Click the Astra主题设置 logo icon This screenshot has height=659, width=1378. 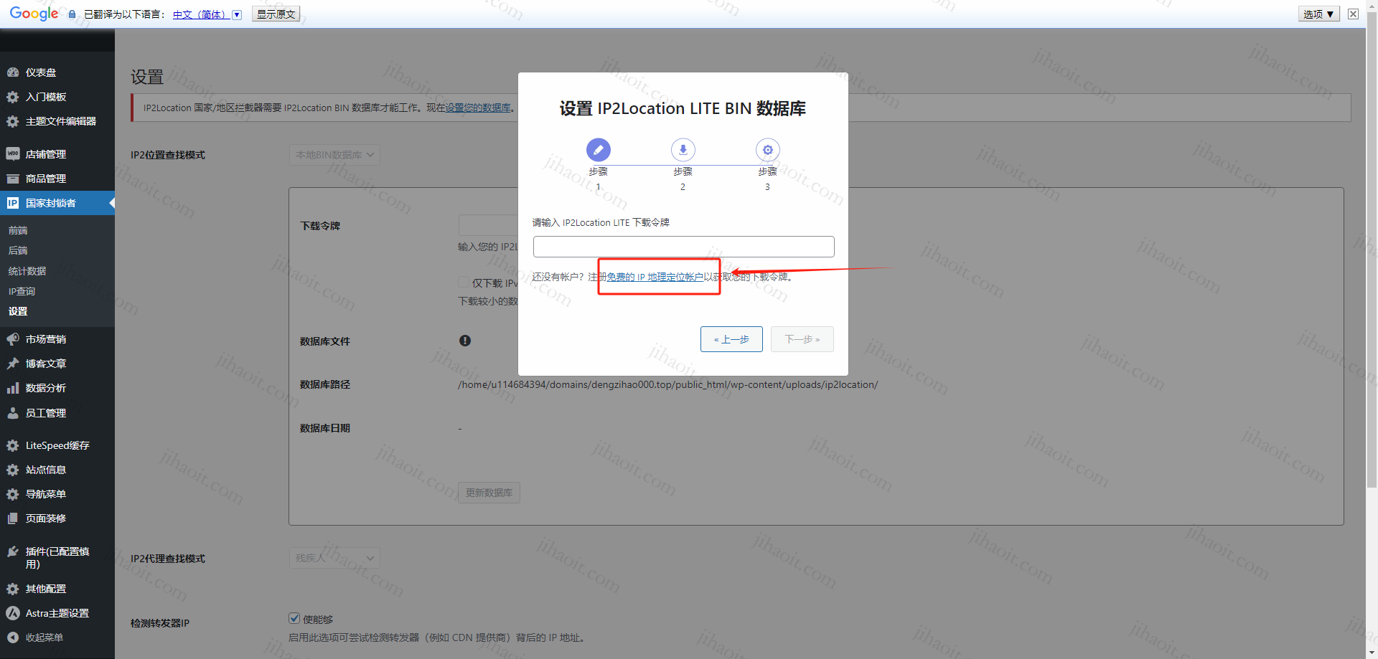pyautogui.click(x=13, y=613)
